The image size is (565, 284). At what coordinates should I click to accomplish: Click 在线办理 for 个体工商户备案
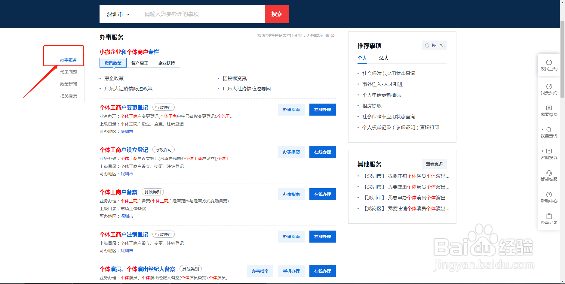click(x=323, y=194)
